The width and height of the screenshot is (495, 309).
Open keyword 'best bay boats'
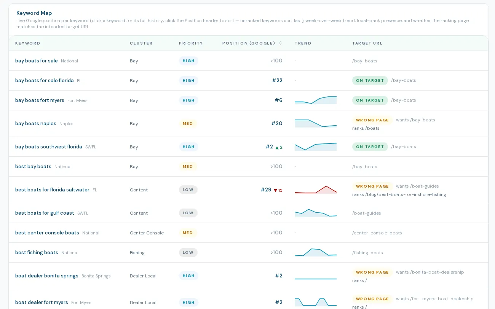click(x=33, y=167)
